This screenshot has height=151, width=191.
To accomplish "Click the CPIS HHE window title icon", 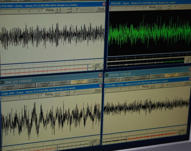I will (x=107, y=75).
